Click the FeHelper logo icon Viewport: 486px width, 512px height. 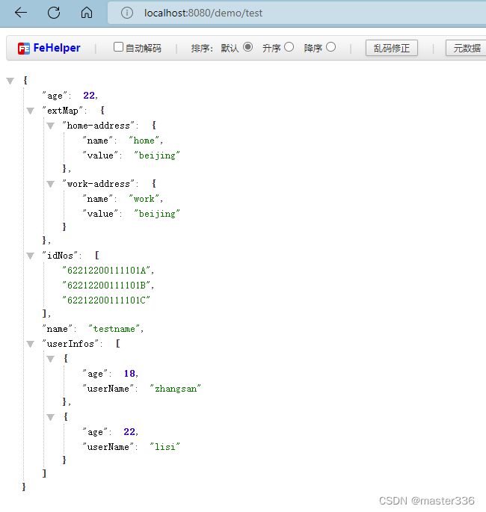(x=24, y=49)
